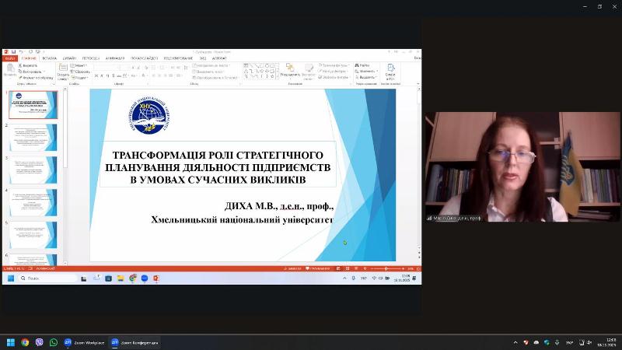The height and width of the screenshot is (350, 622).
Task: Open the Контур фигуры shape outline dropdown
Action: coord(334,72)
